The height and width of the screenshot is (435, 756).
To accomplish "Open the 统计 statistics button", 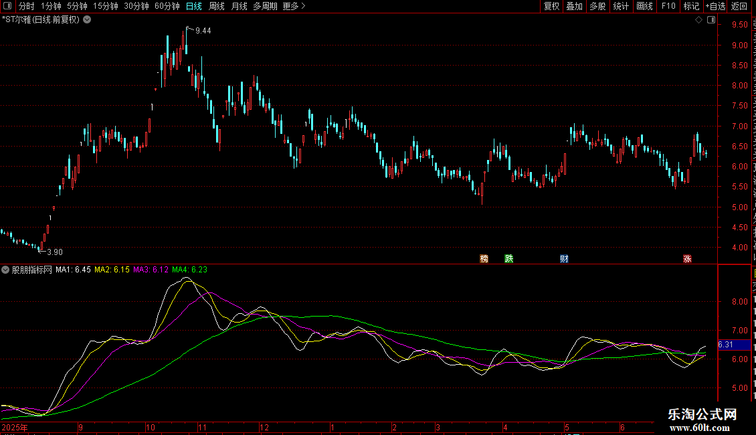I will [621, 6].
